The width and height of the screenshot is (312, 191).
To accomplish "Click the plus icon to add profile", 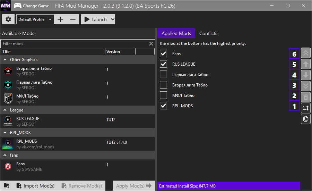I will click(x=60, y=19).
